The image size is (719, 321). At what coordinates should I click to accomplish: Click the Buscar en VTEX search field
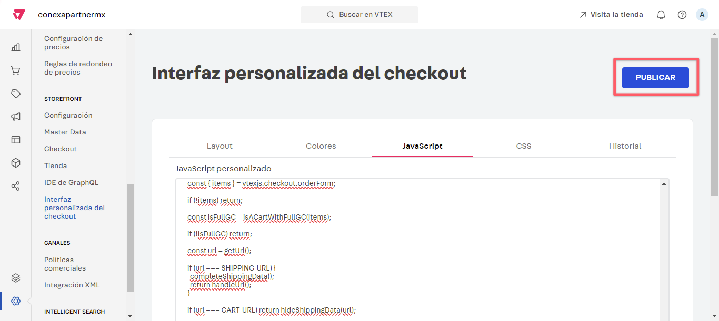[x=359, y=15]
